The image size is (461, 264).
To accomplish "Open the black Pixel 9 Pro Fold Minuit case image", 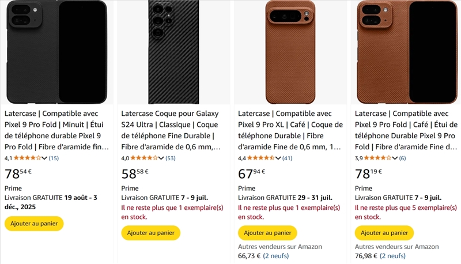I will pos(56,52).
